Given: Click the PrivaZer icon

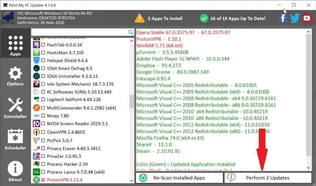Looking at the screenshot, I should pyautogui.click(x=36, y=156).
